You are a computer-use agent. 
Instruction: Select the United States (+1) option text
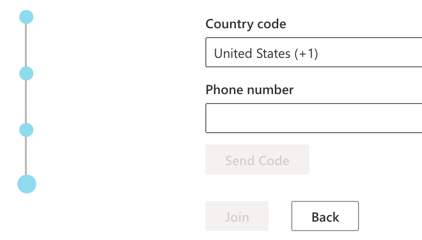266,54
